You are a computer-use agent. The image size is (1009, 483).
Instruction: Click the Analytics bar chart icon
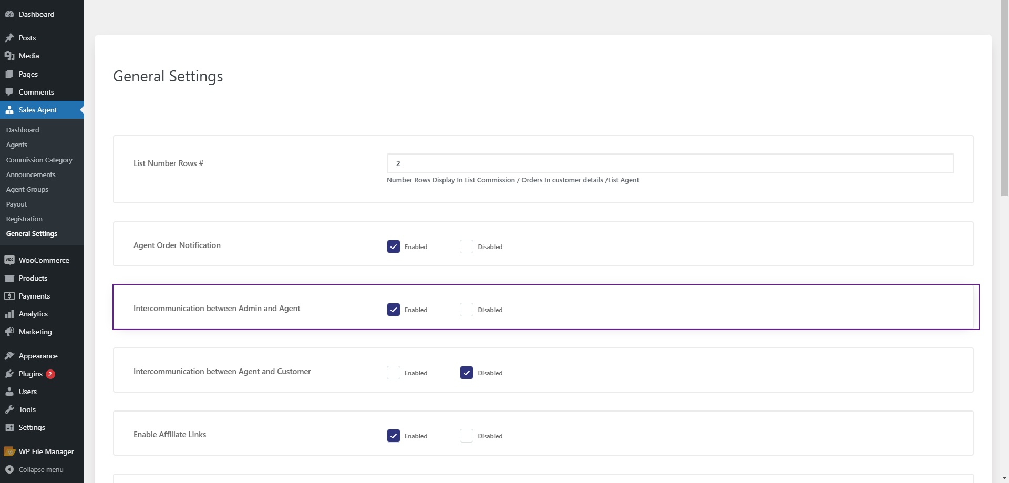[x=9, y=314]
